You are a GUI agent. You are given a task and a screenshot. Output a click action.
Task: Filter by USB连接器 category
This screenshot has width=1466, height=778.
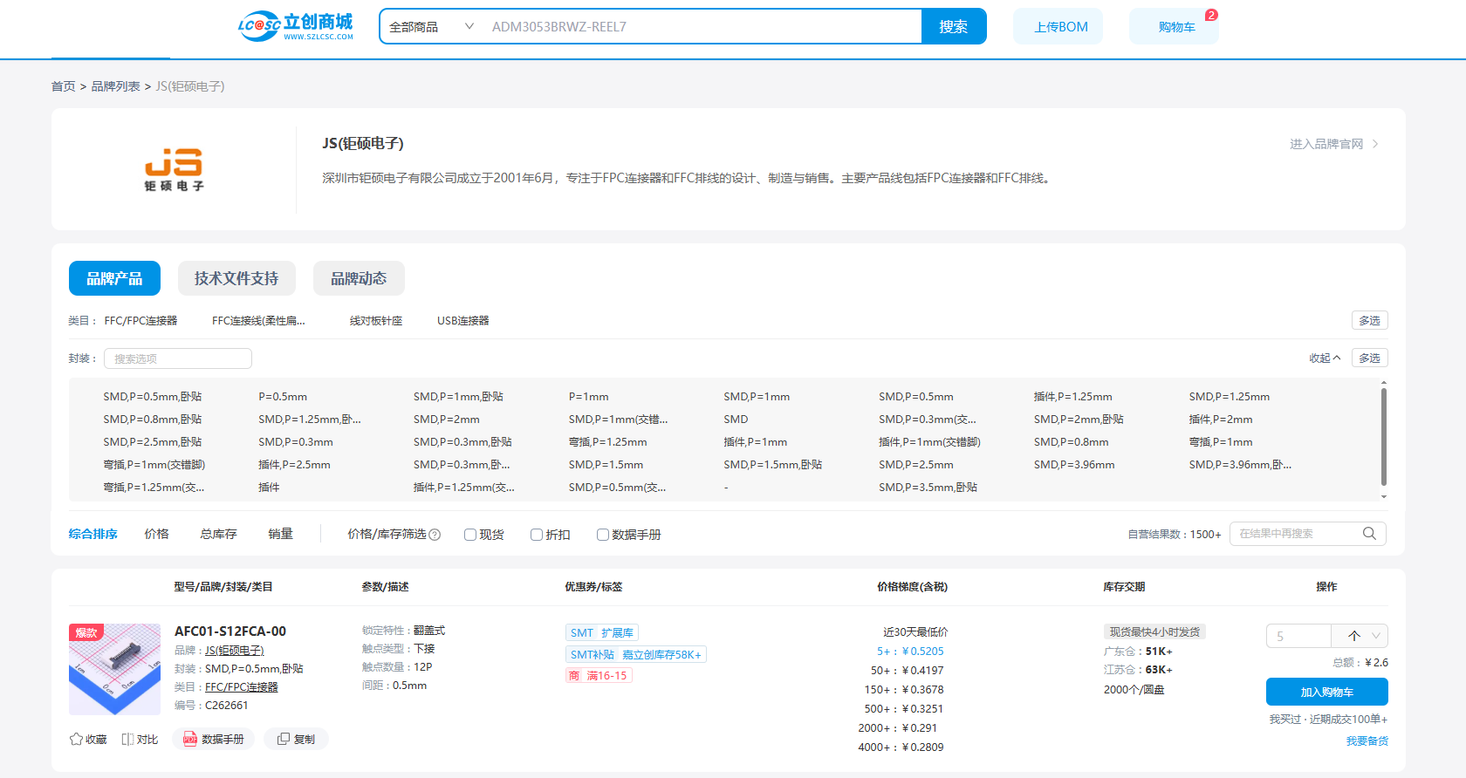[462, 321]
